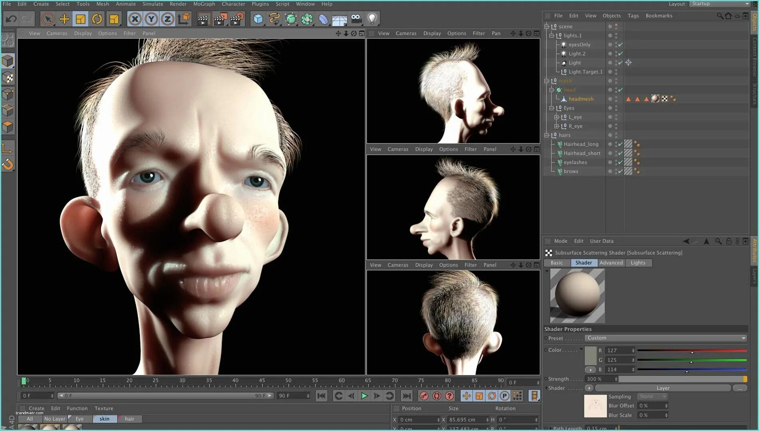Viewport: 759px width, 431px height.
Task: Select the Rotate tool
Action: point(97,19)
